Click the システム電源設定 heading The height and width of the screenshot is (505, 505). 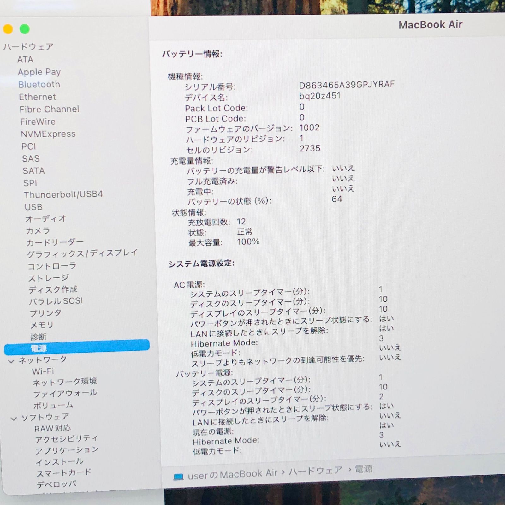click(x=201, y=264)
